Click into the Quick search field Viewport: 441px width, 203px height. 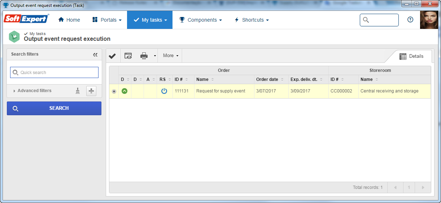54,73
